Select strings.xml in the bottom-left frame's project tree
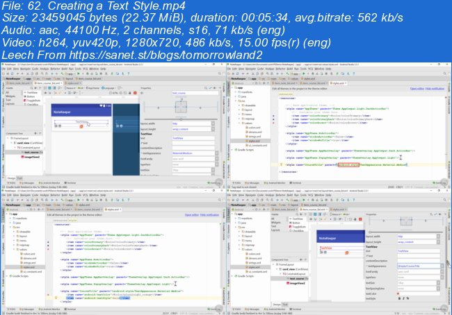This screenshot has height=315, width=452. [27, 263]
